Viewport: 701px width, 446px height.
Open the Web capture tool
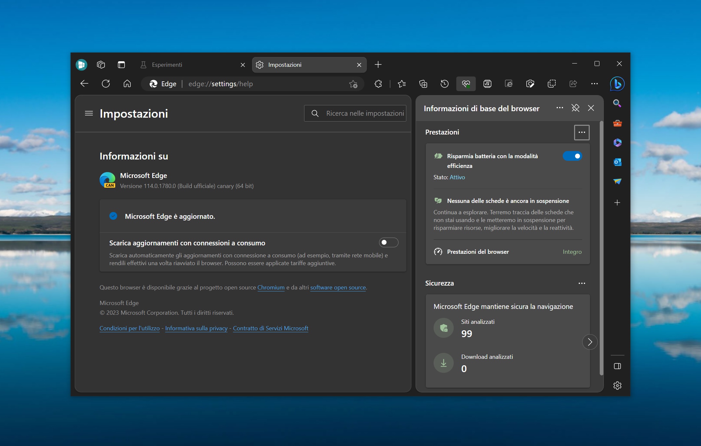[552, 84]
